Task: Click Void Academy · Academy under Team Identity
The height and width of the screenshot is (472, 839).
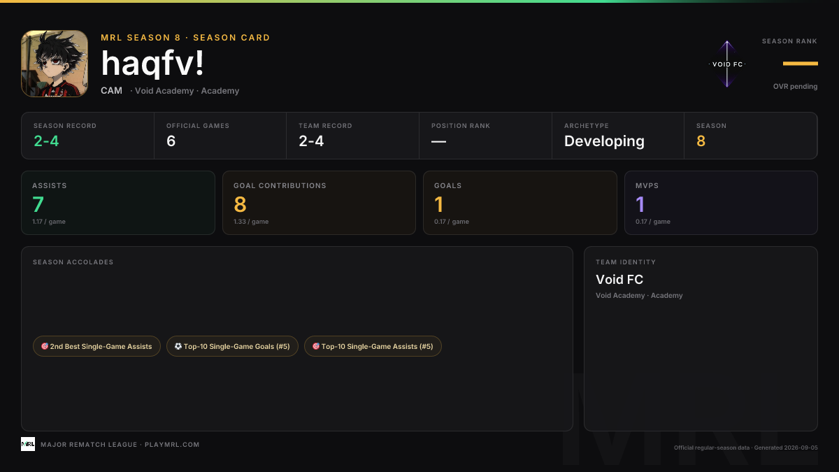Action: pyautogui.click(x=639, y=296)
